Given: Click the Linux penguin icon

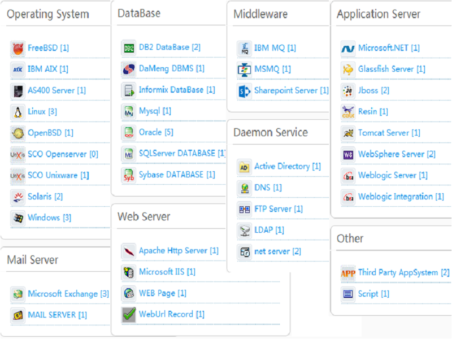Looking at the screenshot, I should (18, 112).
